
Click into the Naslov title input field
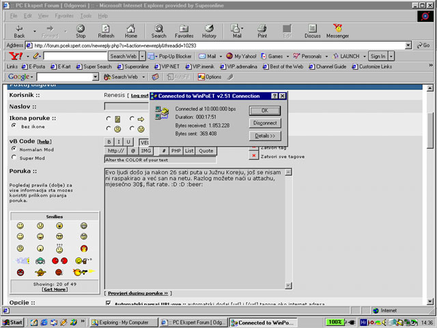point(127,106)
